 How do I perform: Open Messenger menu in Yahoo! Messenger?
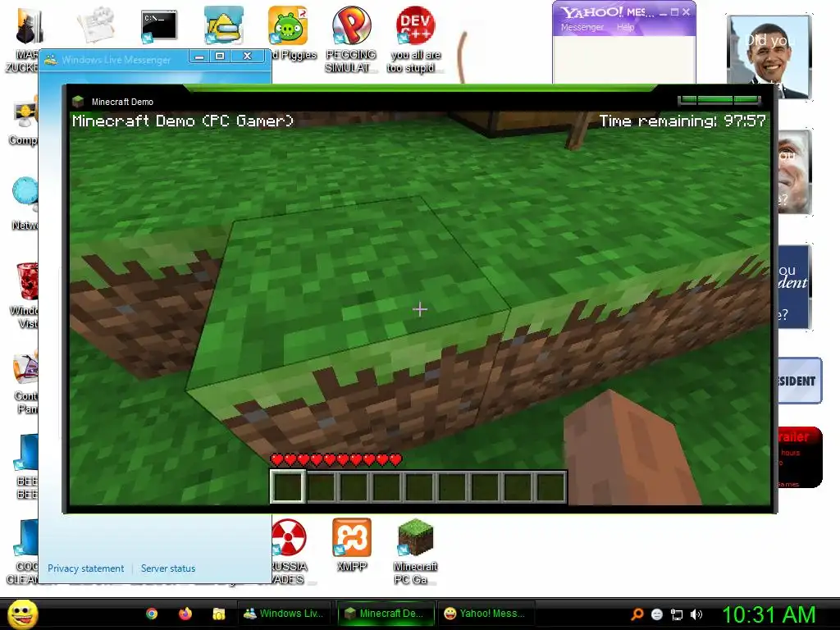[x=582, y=27]
